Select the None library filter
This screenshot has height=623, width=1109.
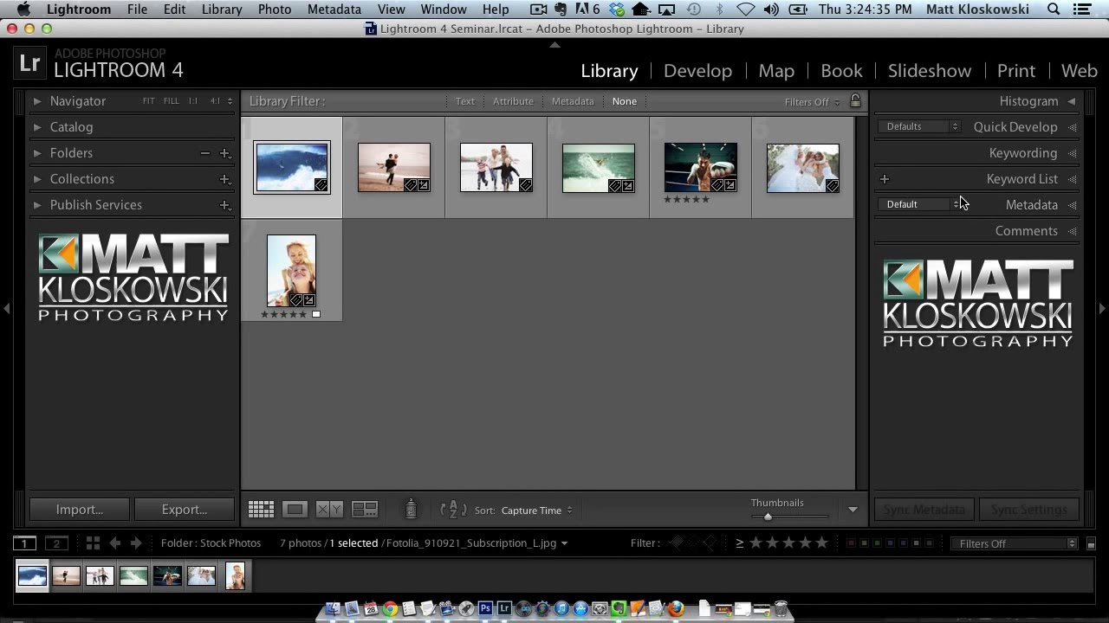(624, 101)
